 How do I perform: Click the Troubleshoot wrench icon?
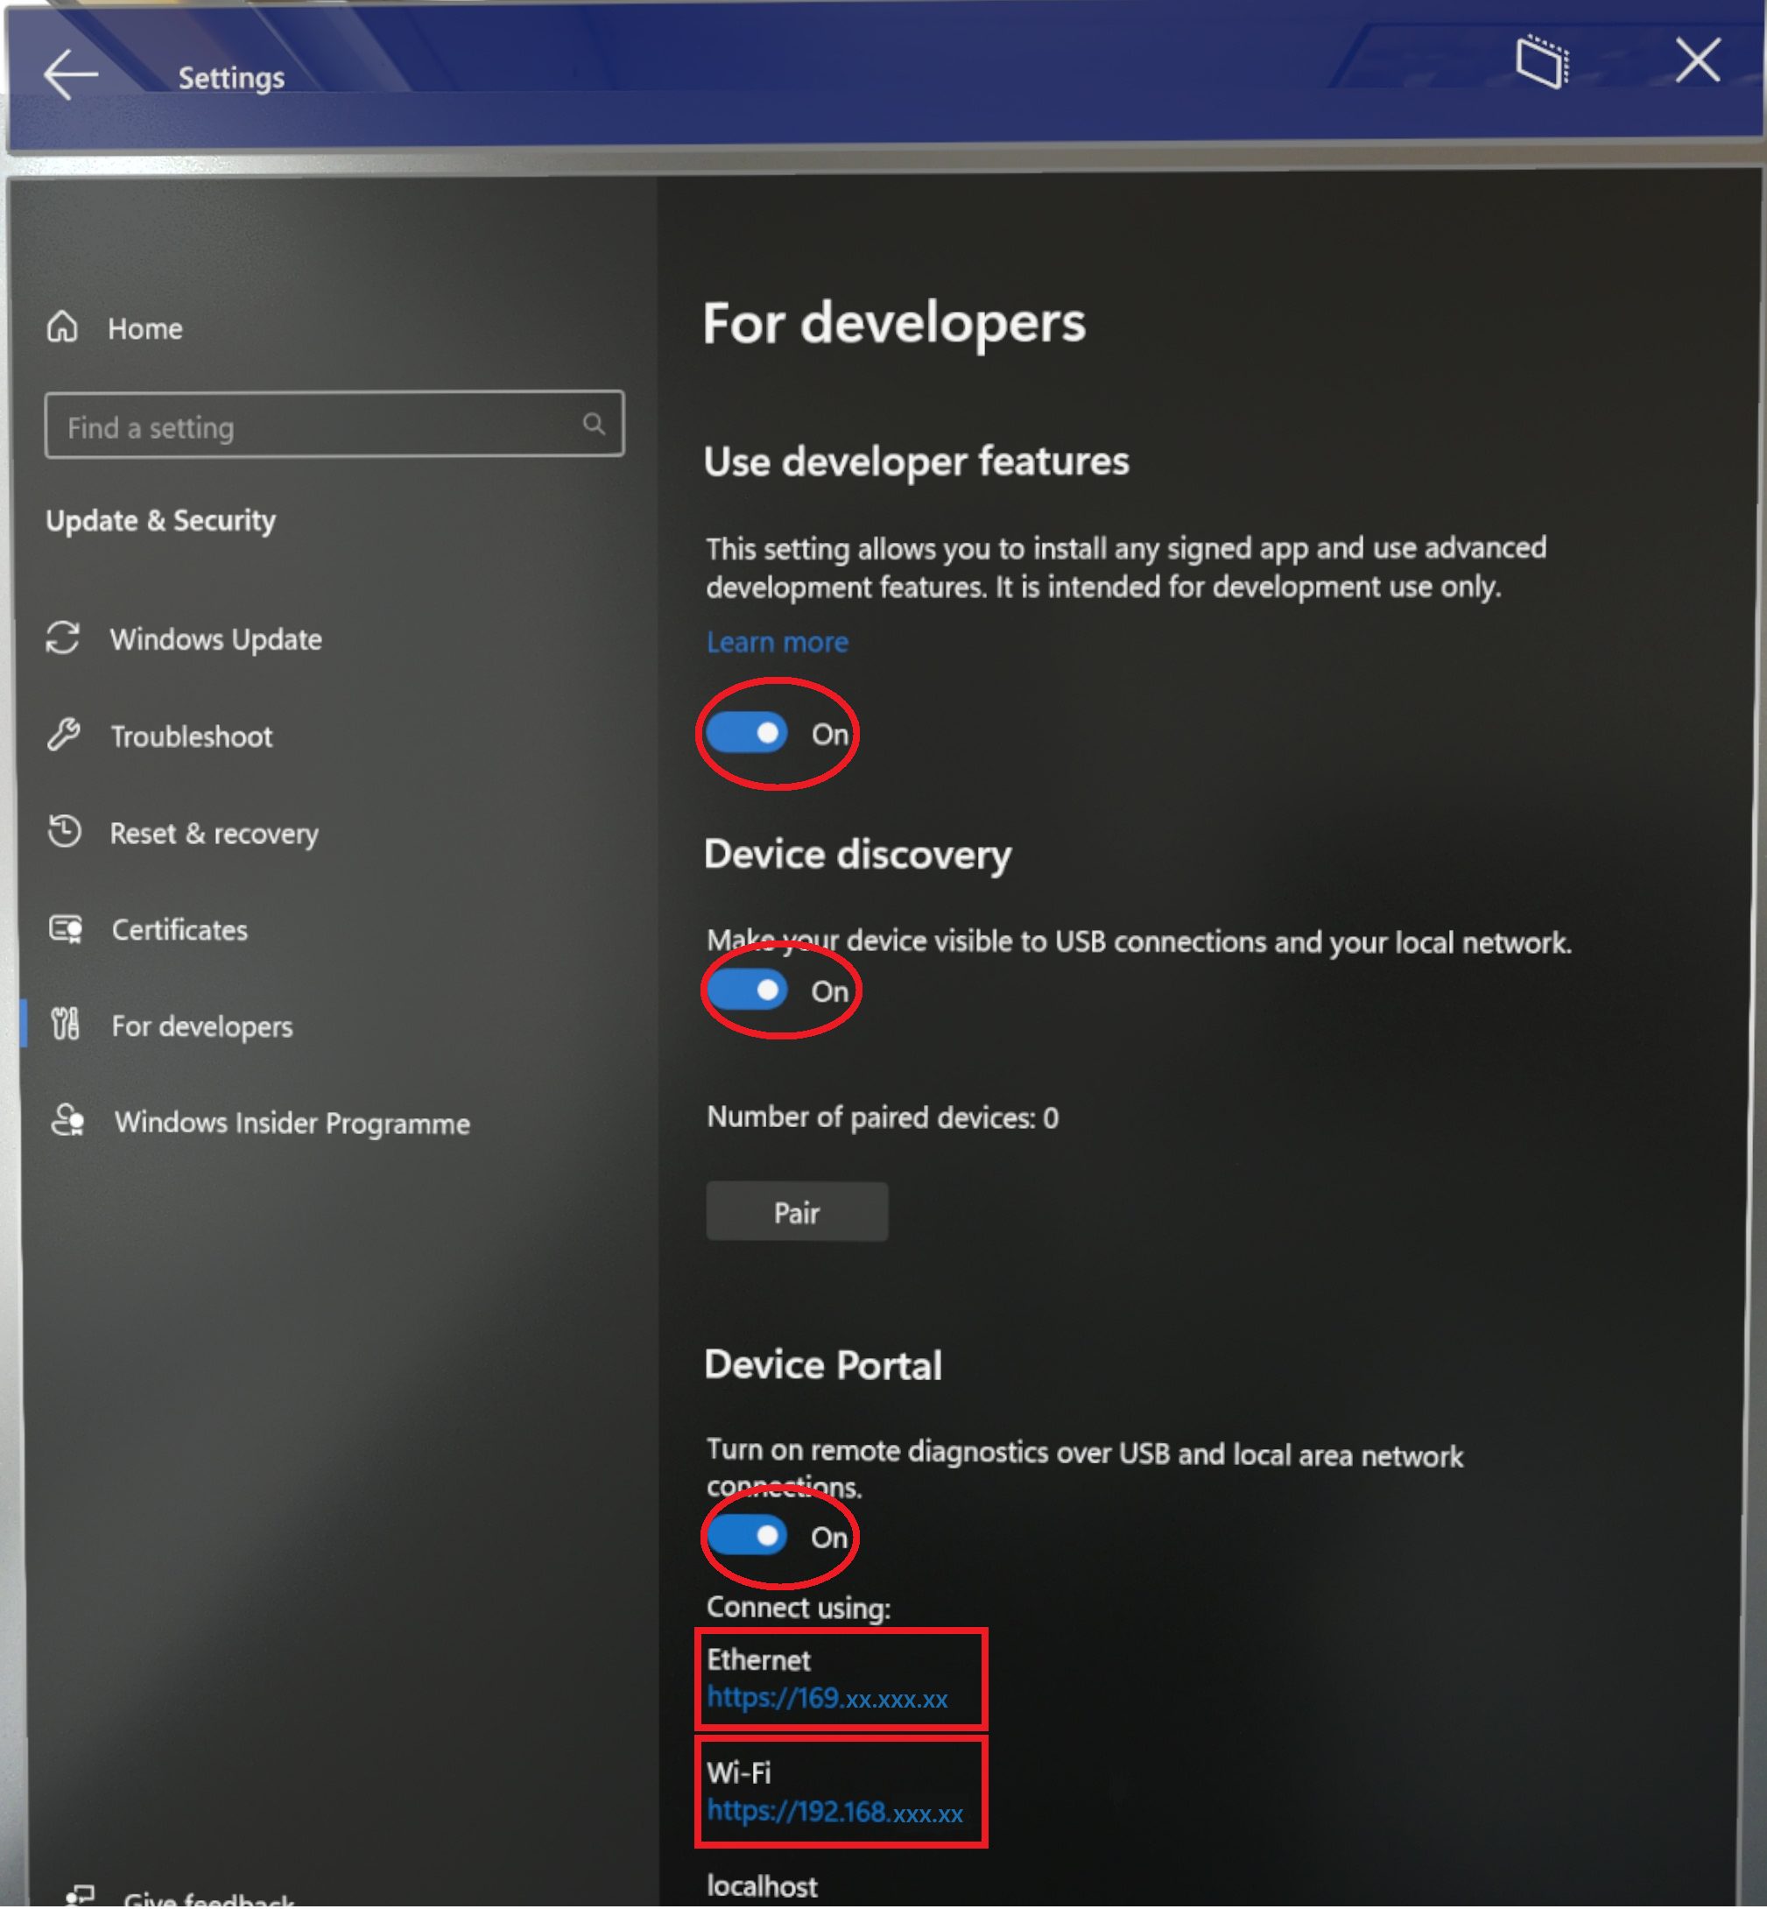tap(63, 736)
